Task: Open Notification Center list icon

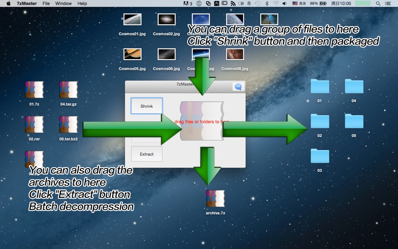Action: click(x=388, y=3)
